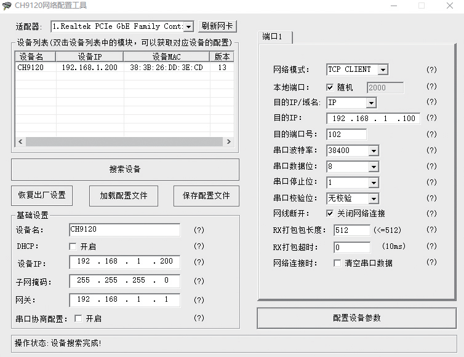Open help (?) for 子网掩码

[199, 281]
